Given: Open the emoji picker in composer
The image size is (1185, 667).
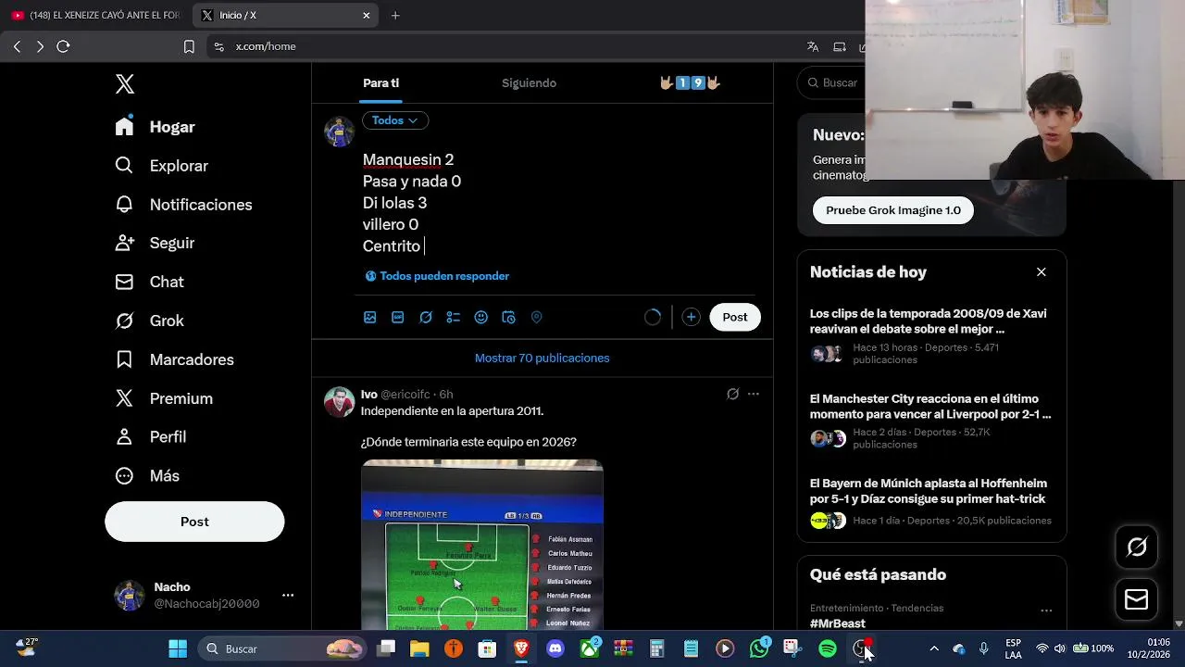Looking at the screenshot, I should pyautogui.click(x=481, y=317).
